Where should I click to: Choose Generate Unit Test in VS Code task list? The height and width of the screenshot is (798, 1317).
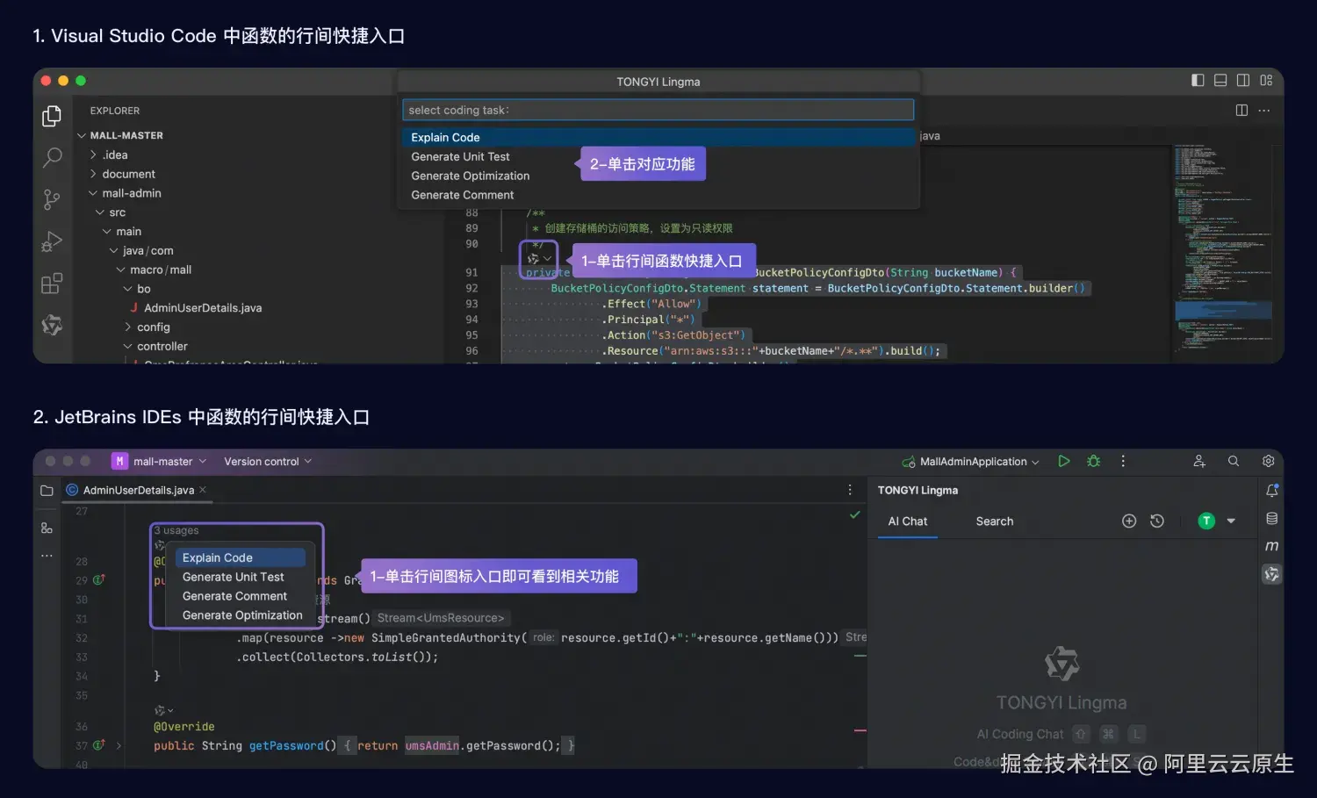click(x=460, y=156)
